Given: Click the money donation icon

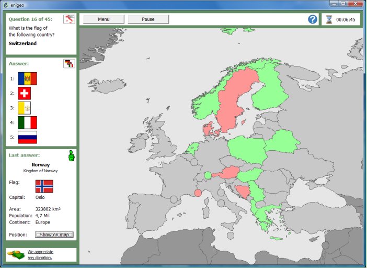Looking at the screenshot, I should coord(16,254).
